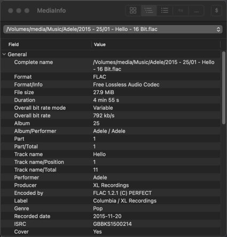Select the Complete name row
This screenshot has width=227, height=237.
coord(111,66)
